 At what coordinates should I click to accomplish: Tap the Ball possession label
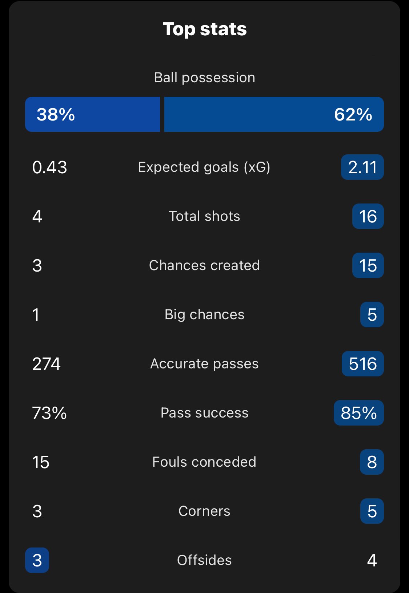[205, 78]
